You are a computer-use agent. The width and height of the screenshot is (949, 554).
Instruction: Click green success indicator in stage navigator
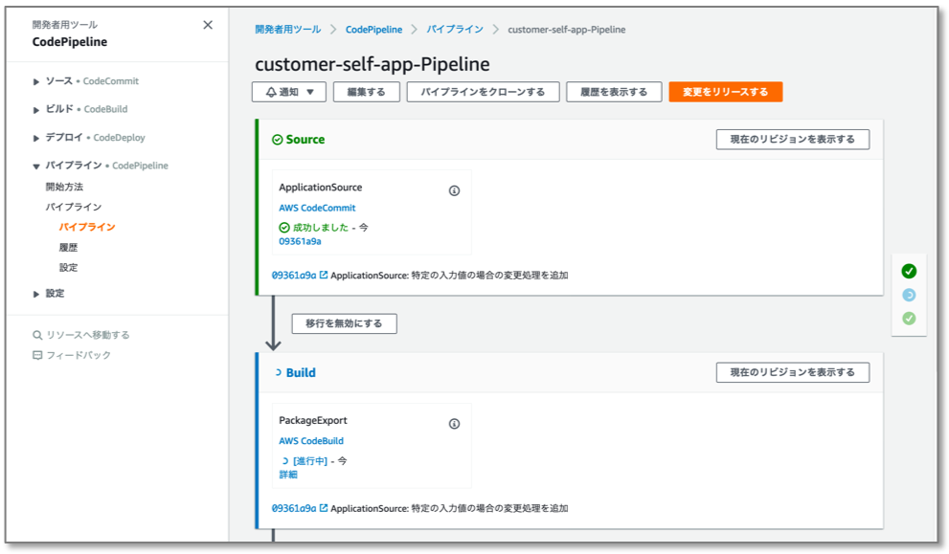coord(909,271)
